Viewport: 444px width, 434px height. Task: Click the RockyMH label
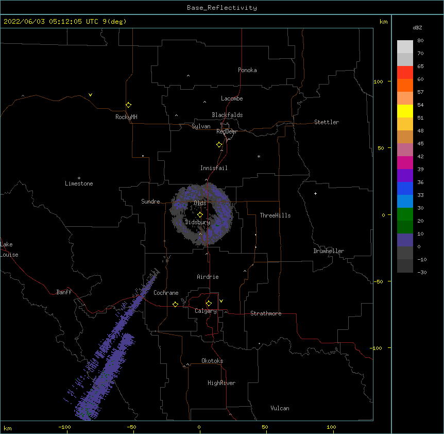tap(126, 117)
